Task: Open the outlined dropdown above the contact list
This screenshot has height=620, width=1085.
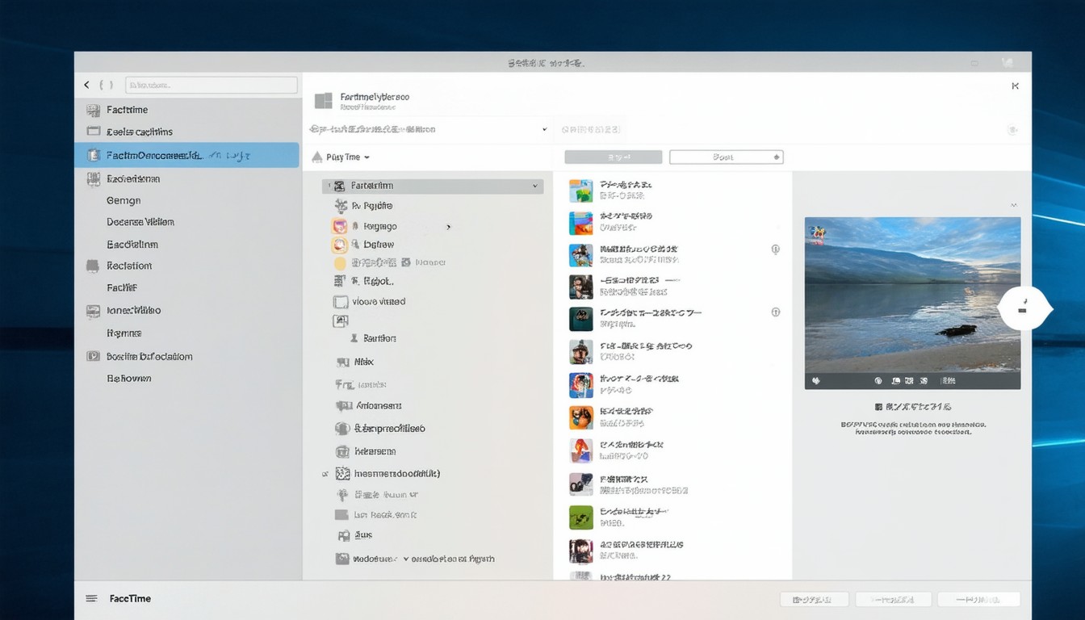Action: (x=726, y=157)
